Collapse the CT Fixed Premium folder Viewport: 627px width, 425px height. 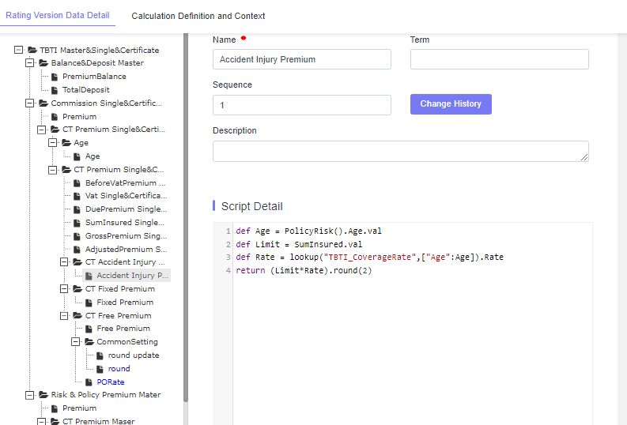pos(64,289)
